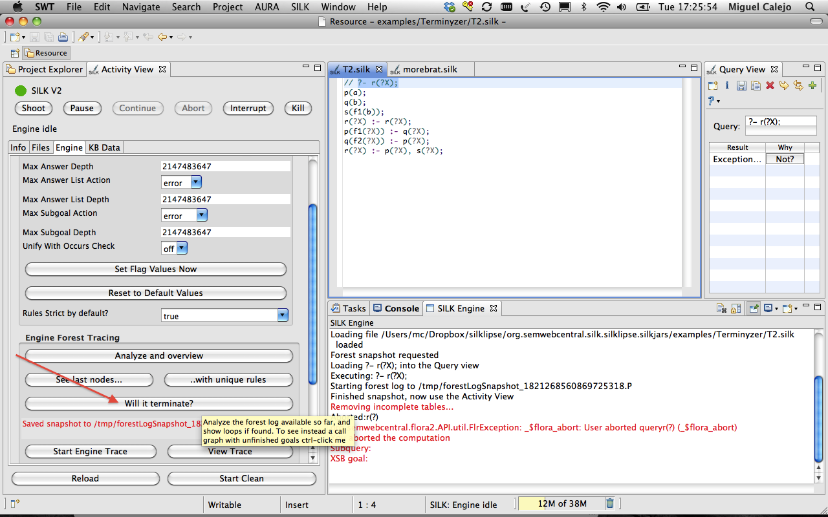Image resolution: width=828 pixels, height=517 pixels.
Task: Click the green plus icon in Query View
Action: (x=812, y=85)
